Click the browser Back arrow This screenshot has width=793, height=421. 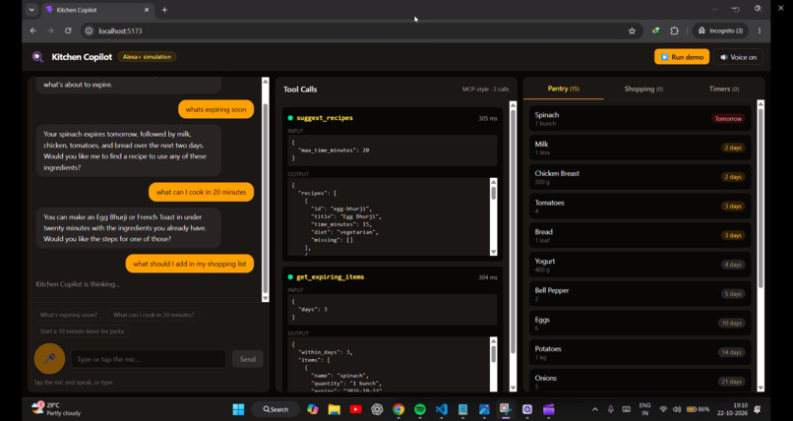(x=33, y=30)
